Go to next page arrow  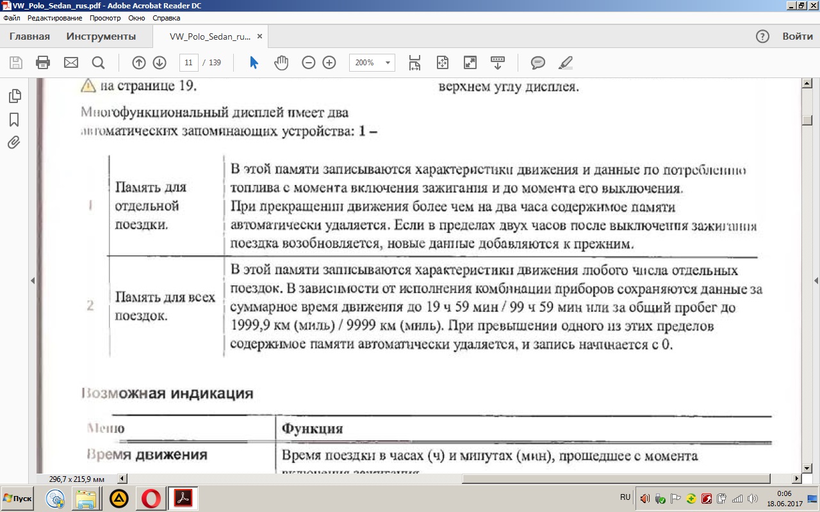pos(160,63)
